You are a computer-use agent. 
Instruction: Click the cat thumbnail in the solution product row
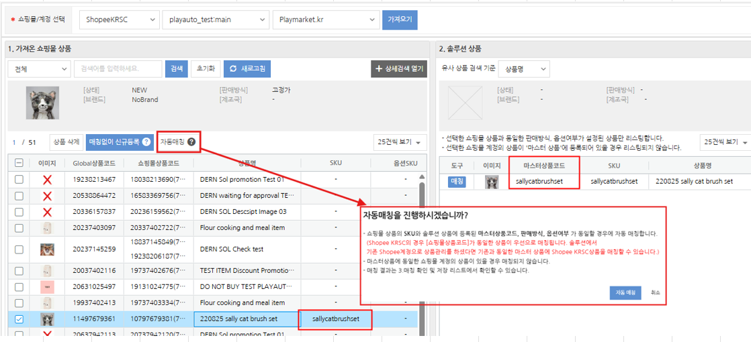click(x=492, y=181)
